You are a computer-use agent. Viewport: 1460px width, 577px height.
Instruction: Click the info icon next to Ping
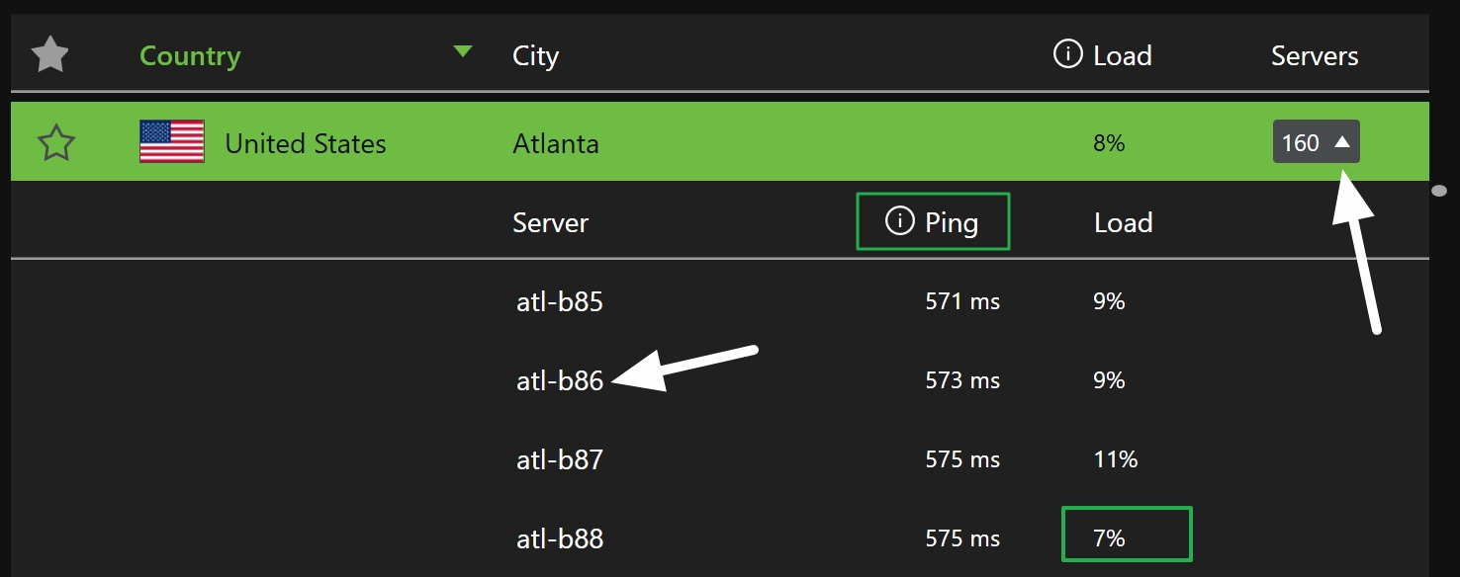coord(898,221)
